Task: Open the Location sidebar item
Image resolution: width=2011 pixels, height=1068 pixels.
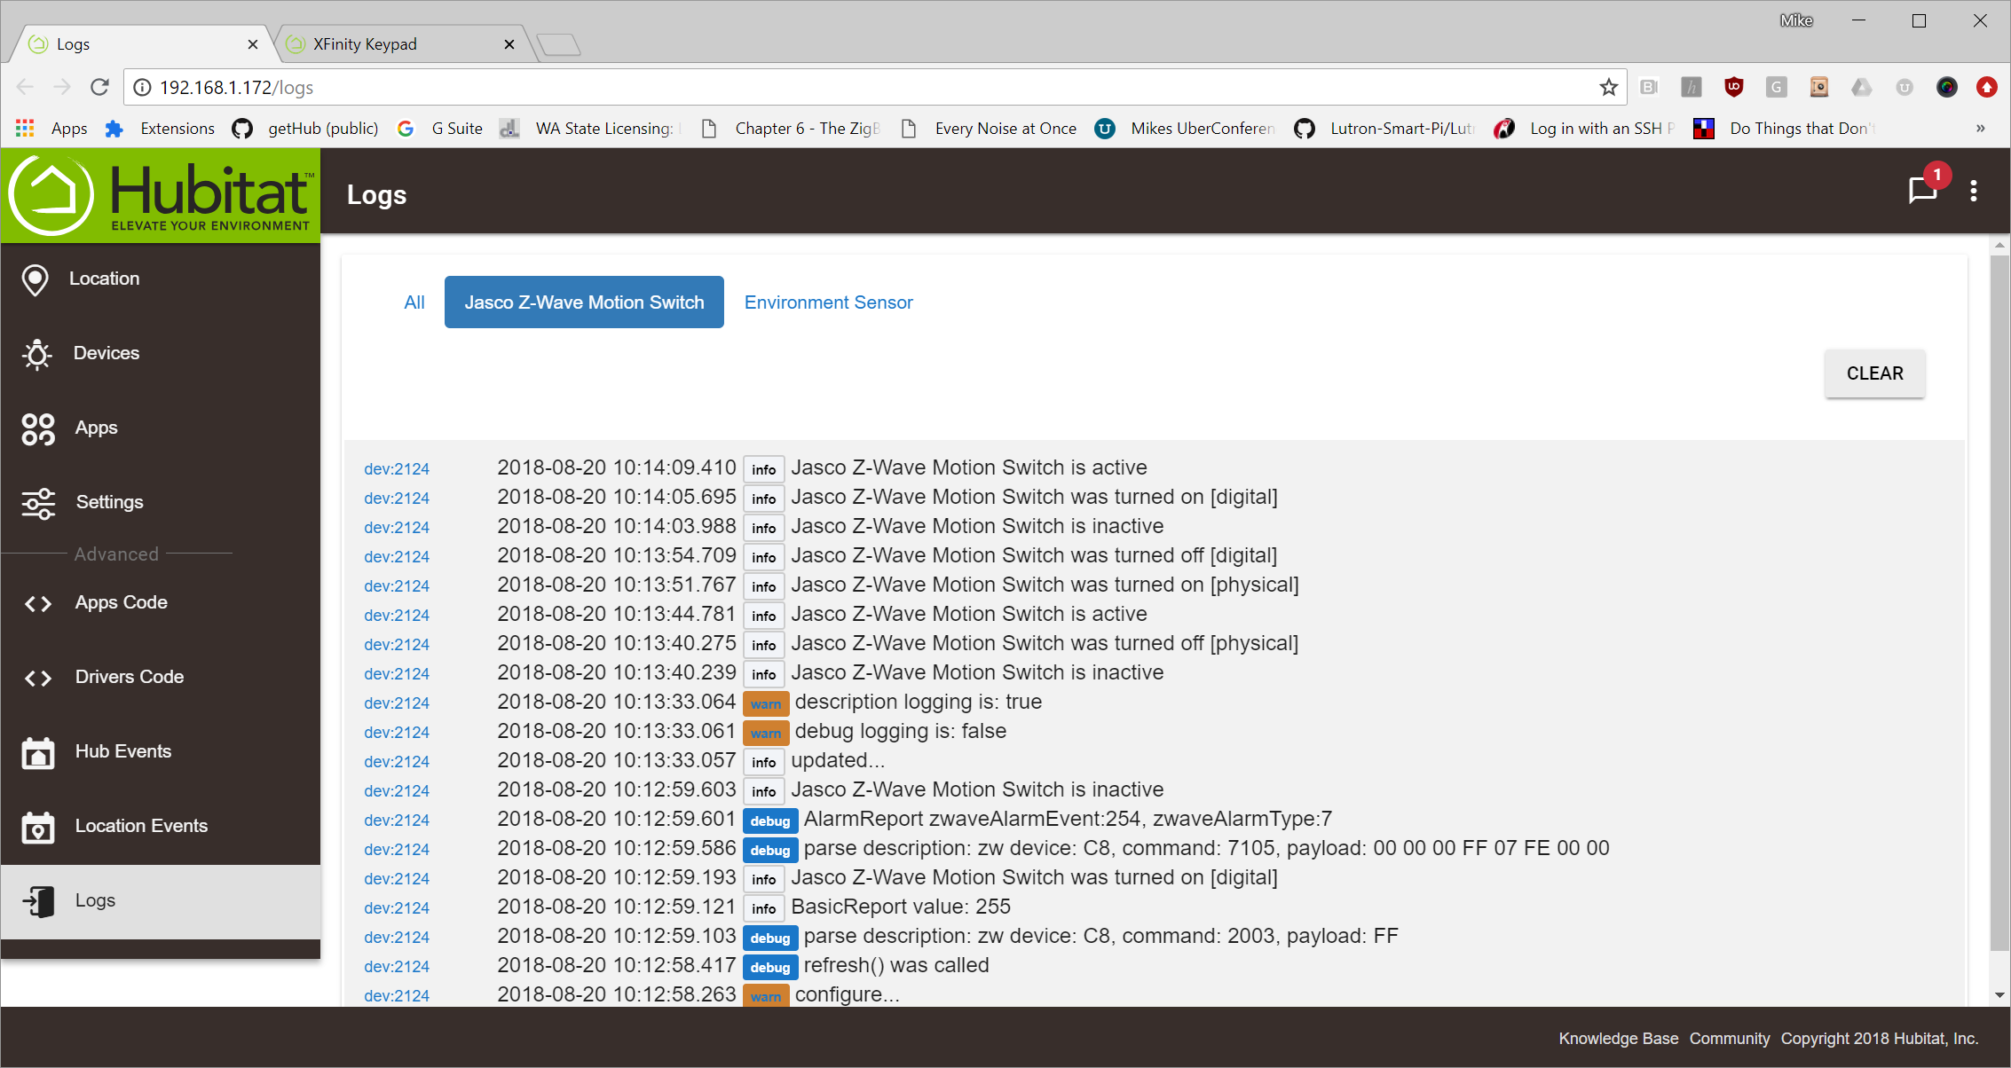Action: (x=161, y=279)
